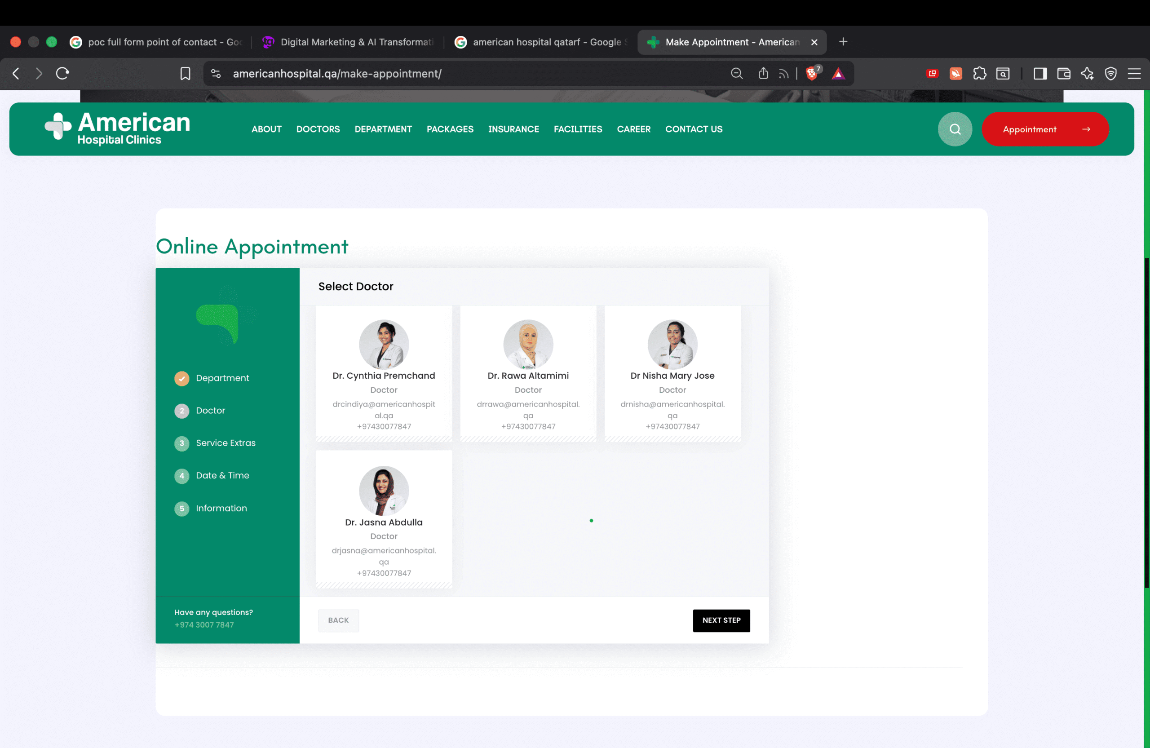
Task: Click drnisha@americanhospital.qa email text
Action: tap(672, 410)
